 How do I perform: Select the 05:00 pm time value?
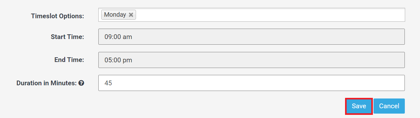pyautogui.click(x=118, y=60)
